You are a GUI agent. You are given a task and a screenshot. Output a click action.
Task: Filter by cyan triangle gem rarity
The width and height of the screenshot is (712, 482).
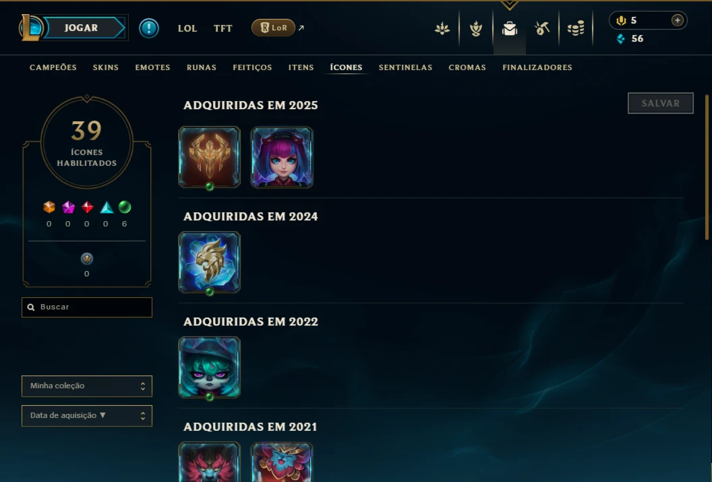point(107,208)
